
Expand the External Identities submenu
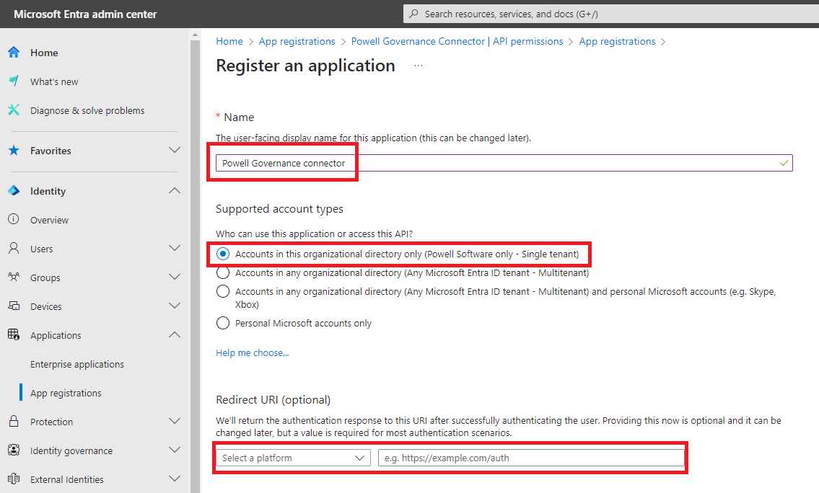pyautogui.click(x=175, y=479)
